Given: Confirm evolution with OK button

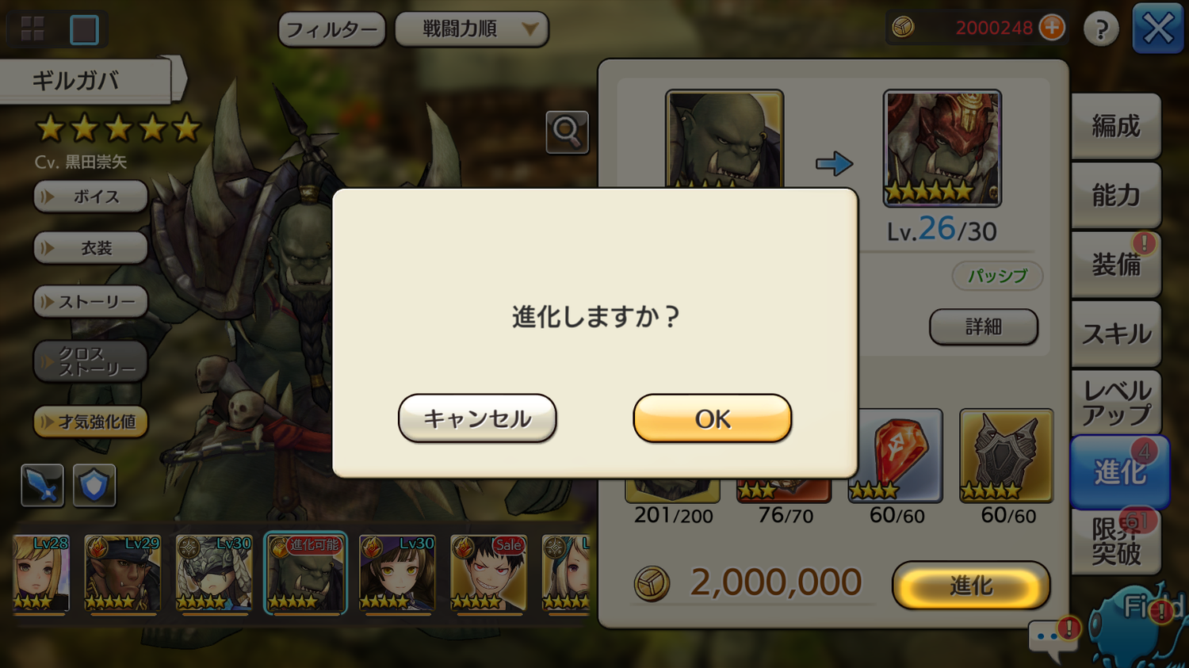Looking at the screenshot, I should point(712,418).
